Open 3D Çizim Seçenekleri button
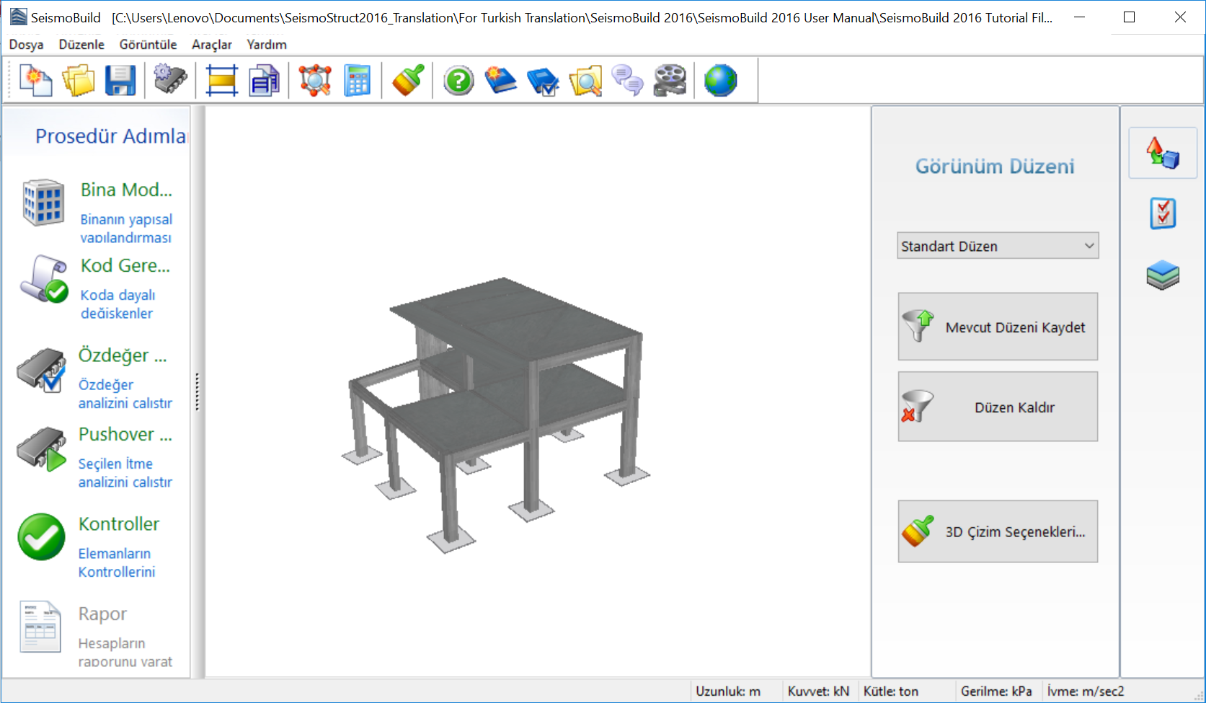Image resolution: width=1206 pixels, height=703 pixels. pyautogui.click(x=998, y=531)
